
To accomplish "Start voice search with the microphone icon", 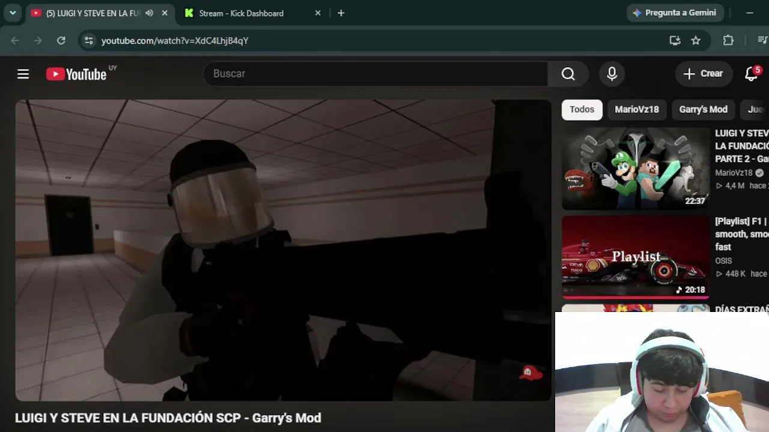I will click(x=612, y=74).
